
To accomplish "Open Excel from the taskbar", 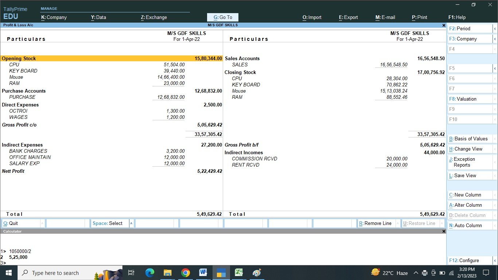I will tap(239, 273).
